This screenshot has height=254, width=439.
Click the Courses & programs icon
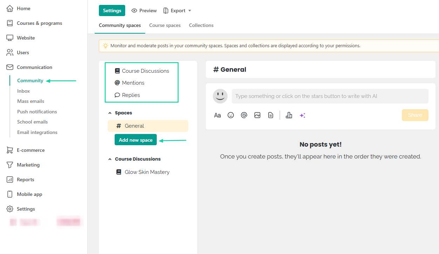tap(10, 23)
